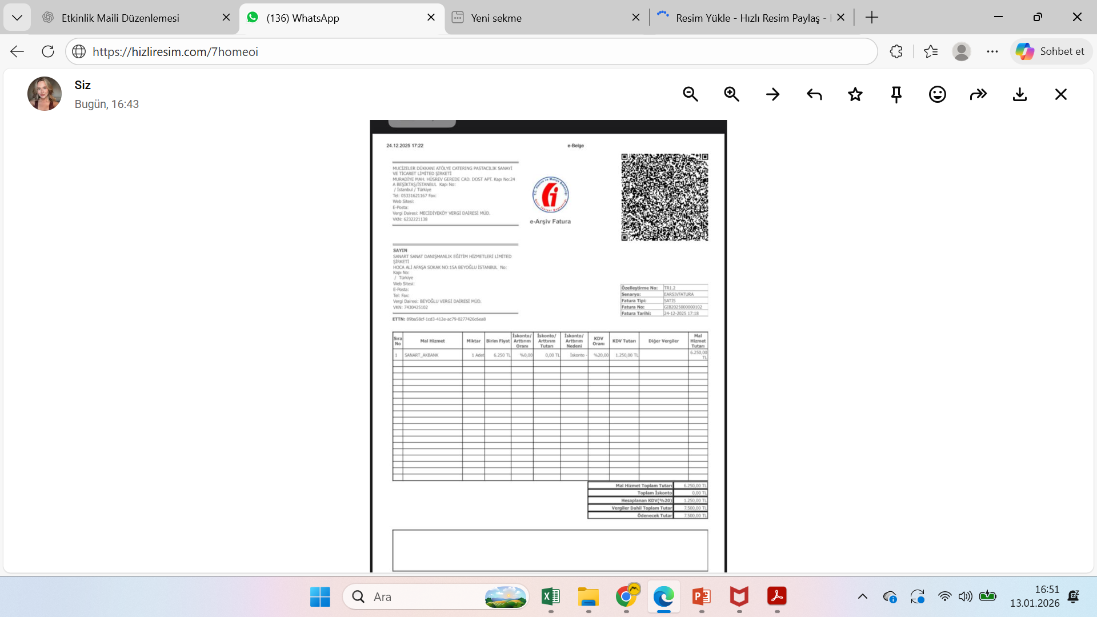View site information globe icon
1097x617 pixels.
click(79, 51)
